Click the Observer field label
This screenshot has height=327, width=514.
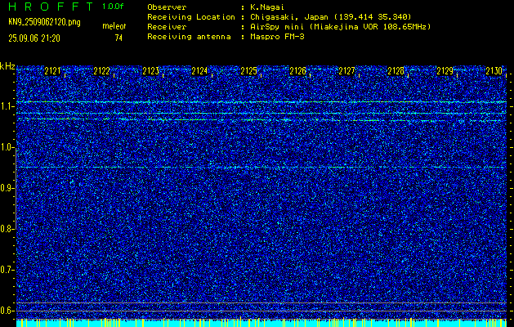pyautogui.click(x=167, y=7)
